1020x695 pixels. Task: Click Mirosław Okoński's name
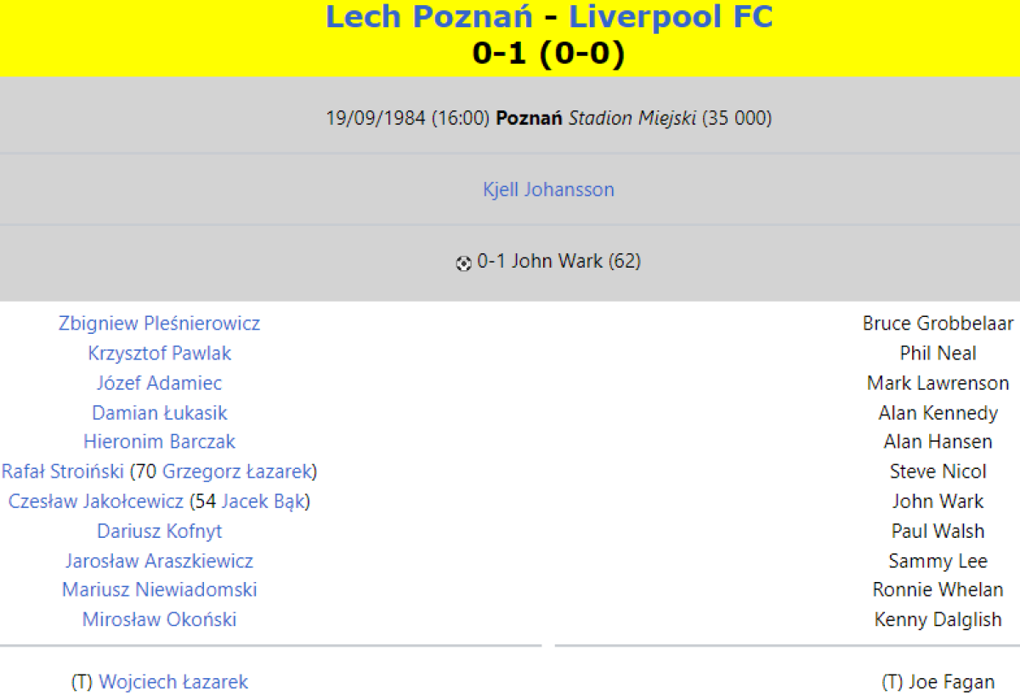tap(159, 619)
